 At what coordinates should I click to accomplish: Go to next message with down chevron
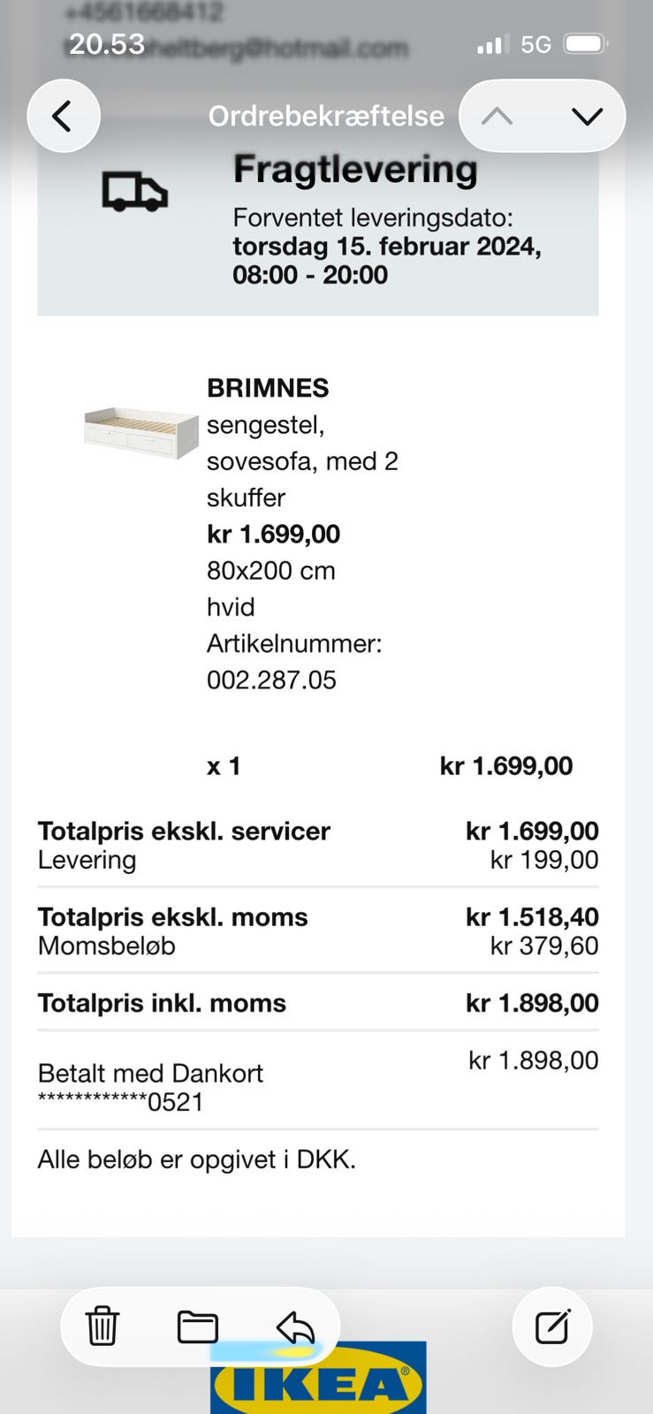(x=587, y=116)
